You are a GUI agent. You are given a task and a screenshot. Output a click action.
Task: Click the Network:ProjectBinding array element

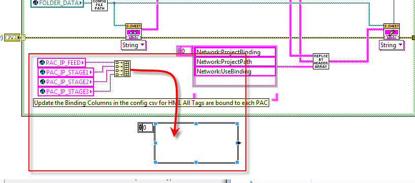[235, 52]
